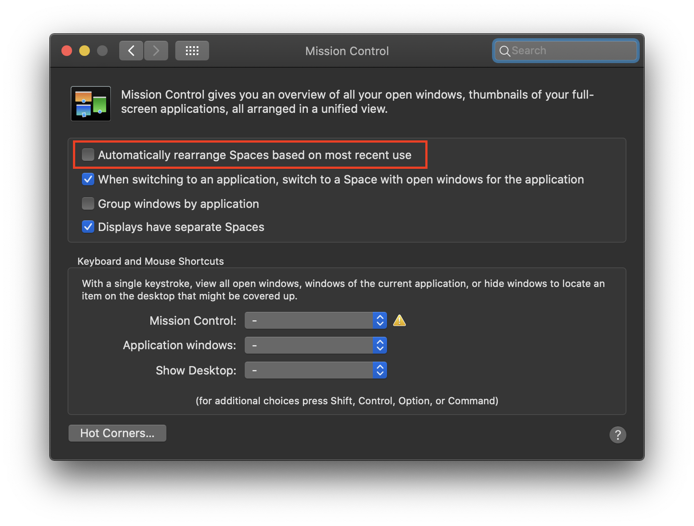The image size is (694, 526).
Task: Uncheck switch to Space with open windows
Action: [88, 179]
